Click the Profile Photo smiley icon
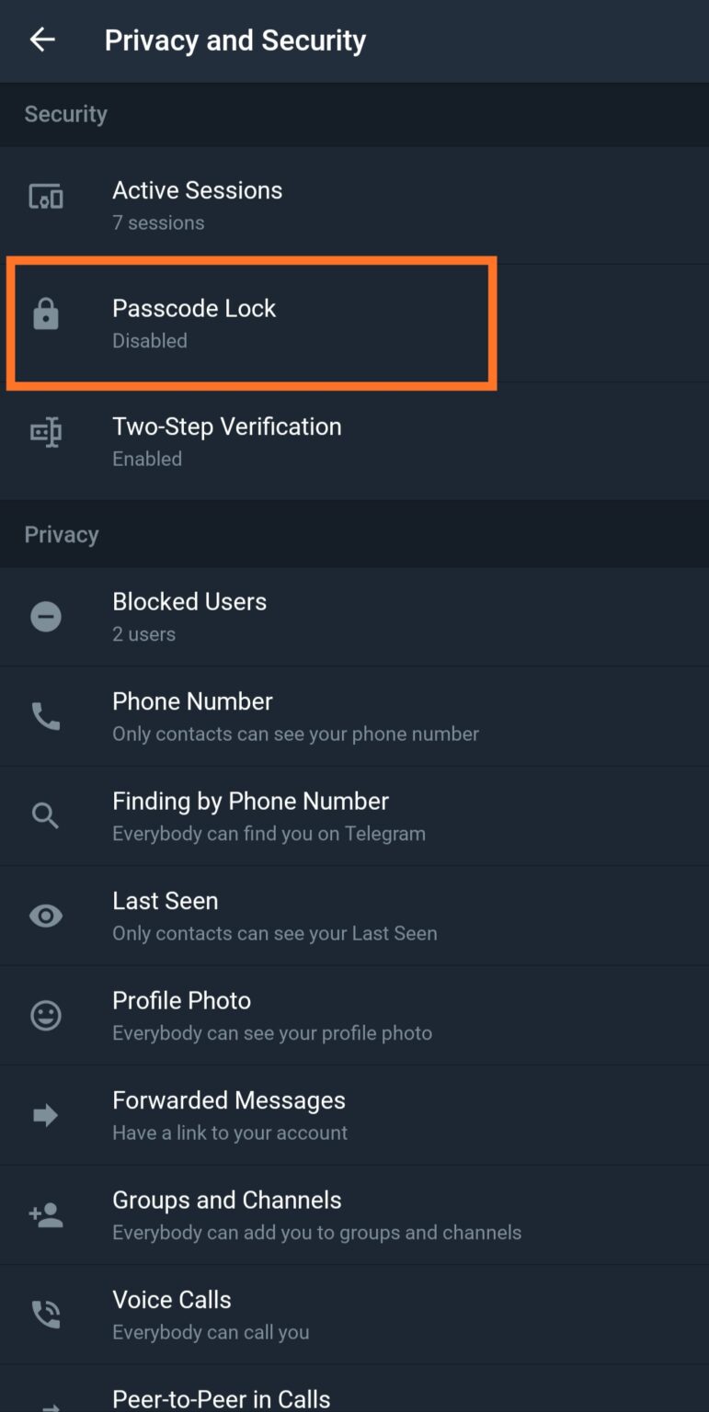This screenshot has width=709, height=1412. 46,1015
